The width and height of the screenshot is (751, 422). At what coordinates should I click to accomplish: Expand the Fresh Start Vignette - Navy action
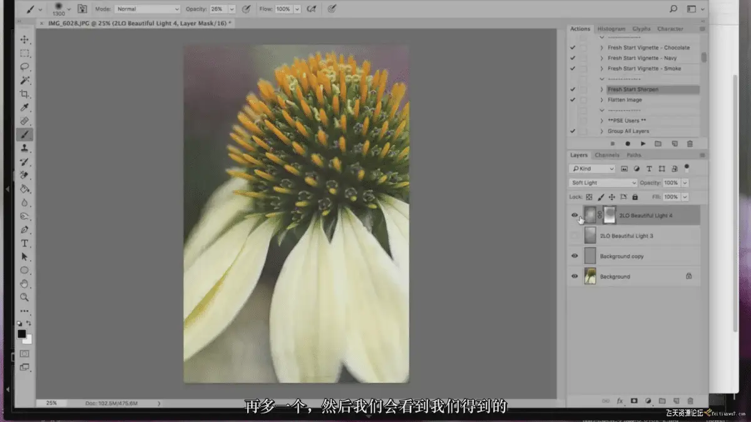pos(601,58)
